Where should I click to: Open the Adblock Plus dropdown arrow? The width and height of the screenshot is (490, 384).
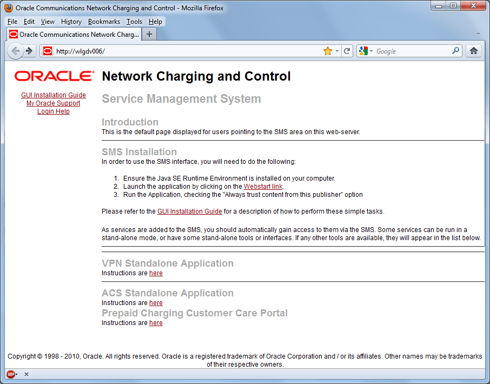[x=17, y=374]
